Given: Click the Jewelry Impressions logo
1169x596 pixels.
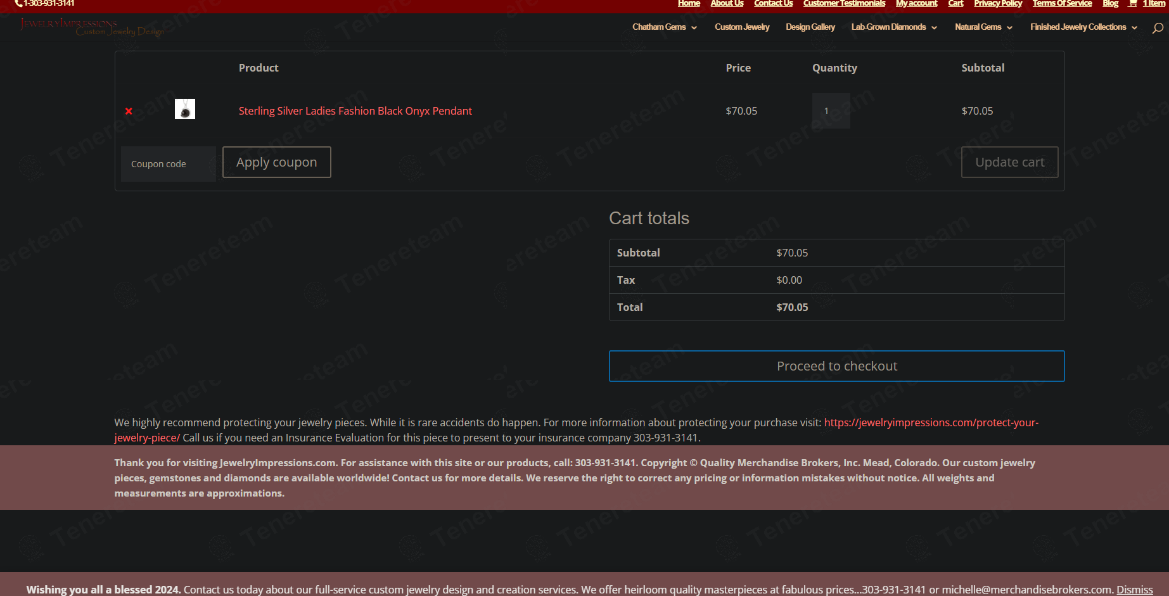Looking at the screenshot, I should tap(92, 27).
